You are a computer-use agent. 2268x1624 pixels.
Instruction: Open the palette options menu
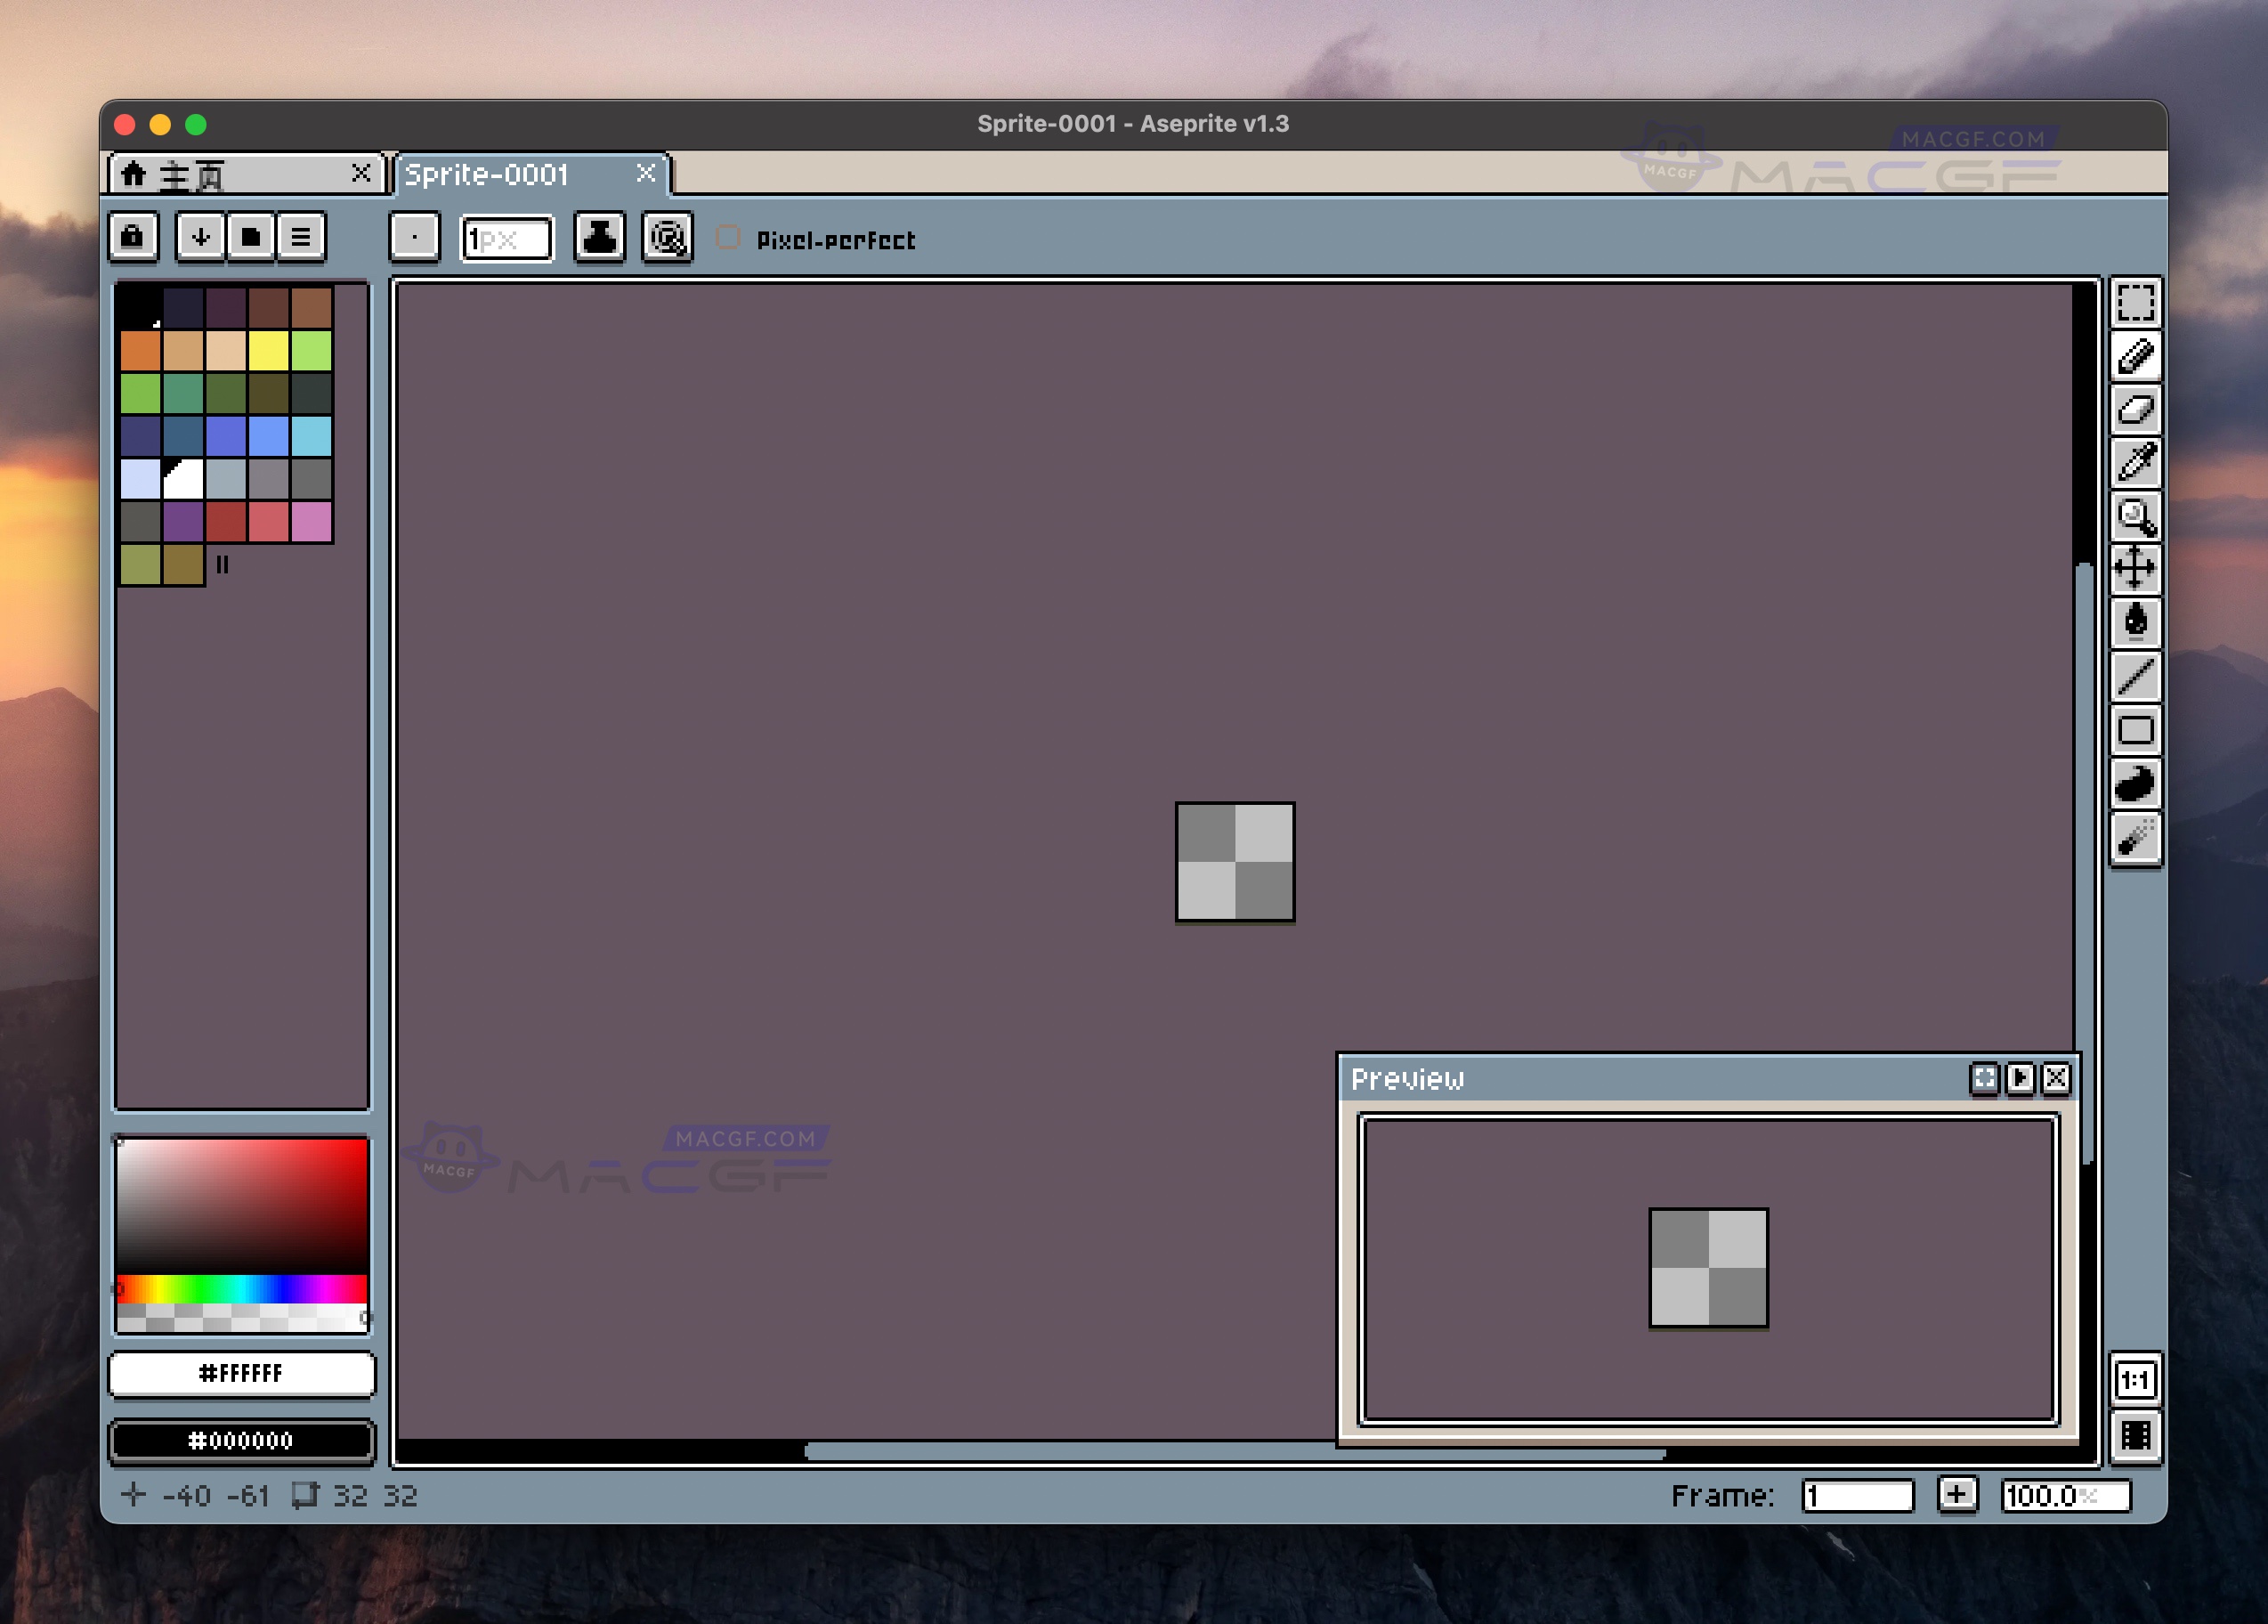[301, 238]
